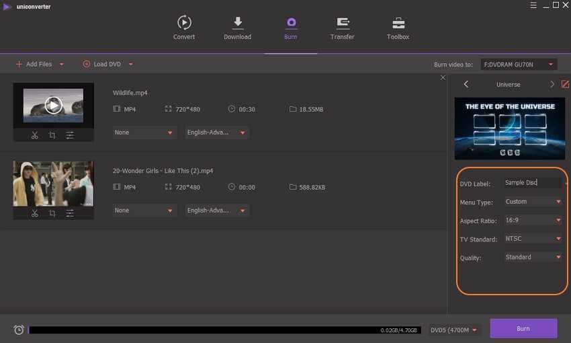Go to the next DVD template

tap(552, 84)
